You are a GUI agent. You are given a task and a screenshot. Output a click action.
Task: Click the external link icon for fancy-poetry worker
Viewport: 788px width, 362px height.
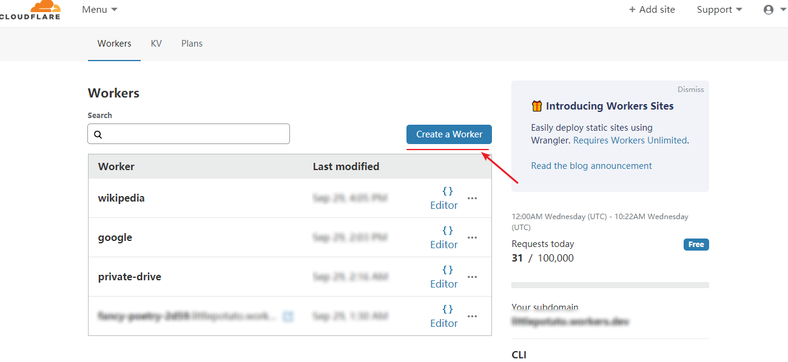point(289,316)
